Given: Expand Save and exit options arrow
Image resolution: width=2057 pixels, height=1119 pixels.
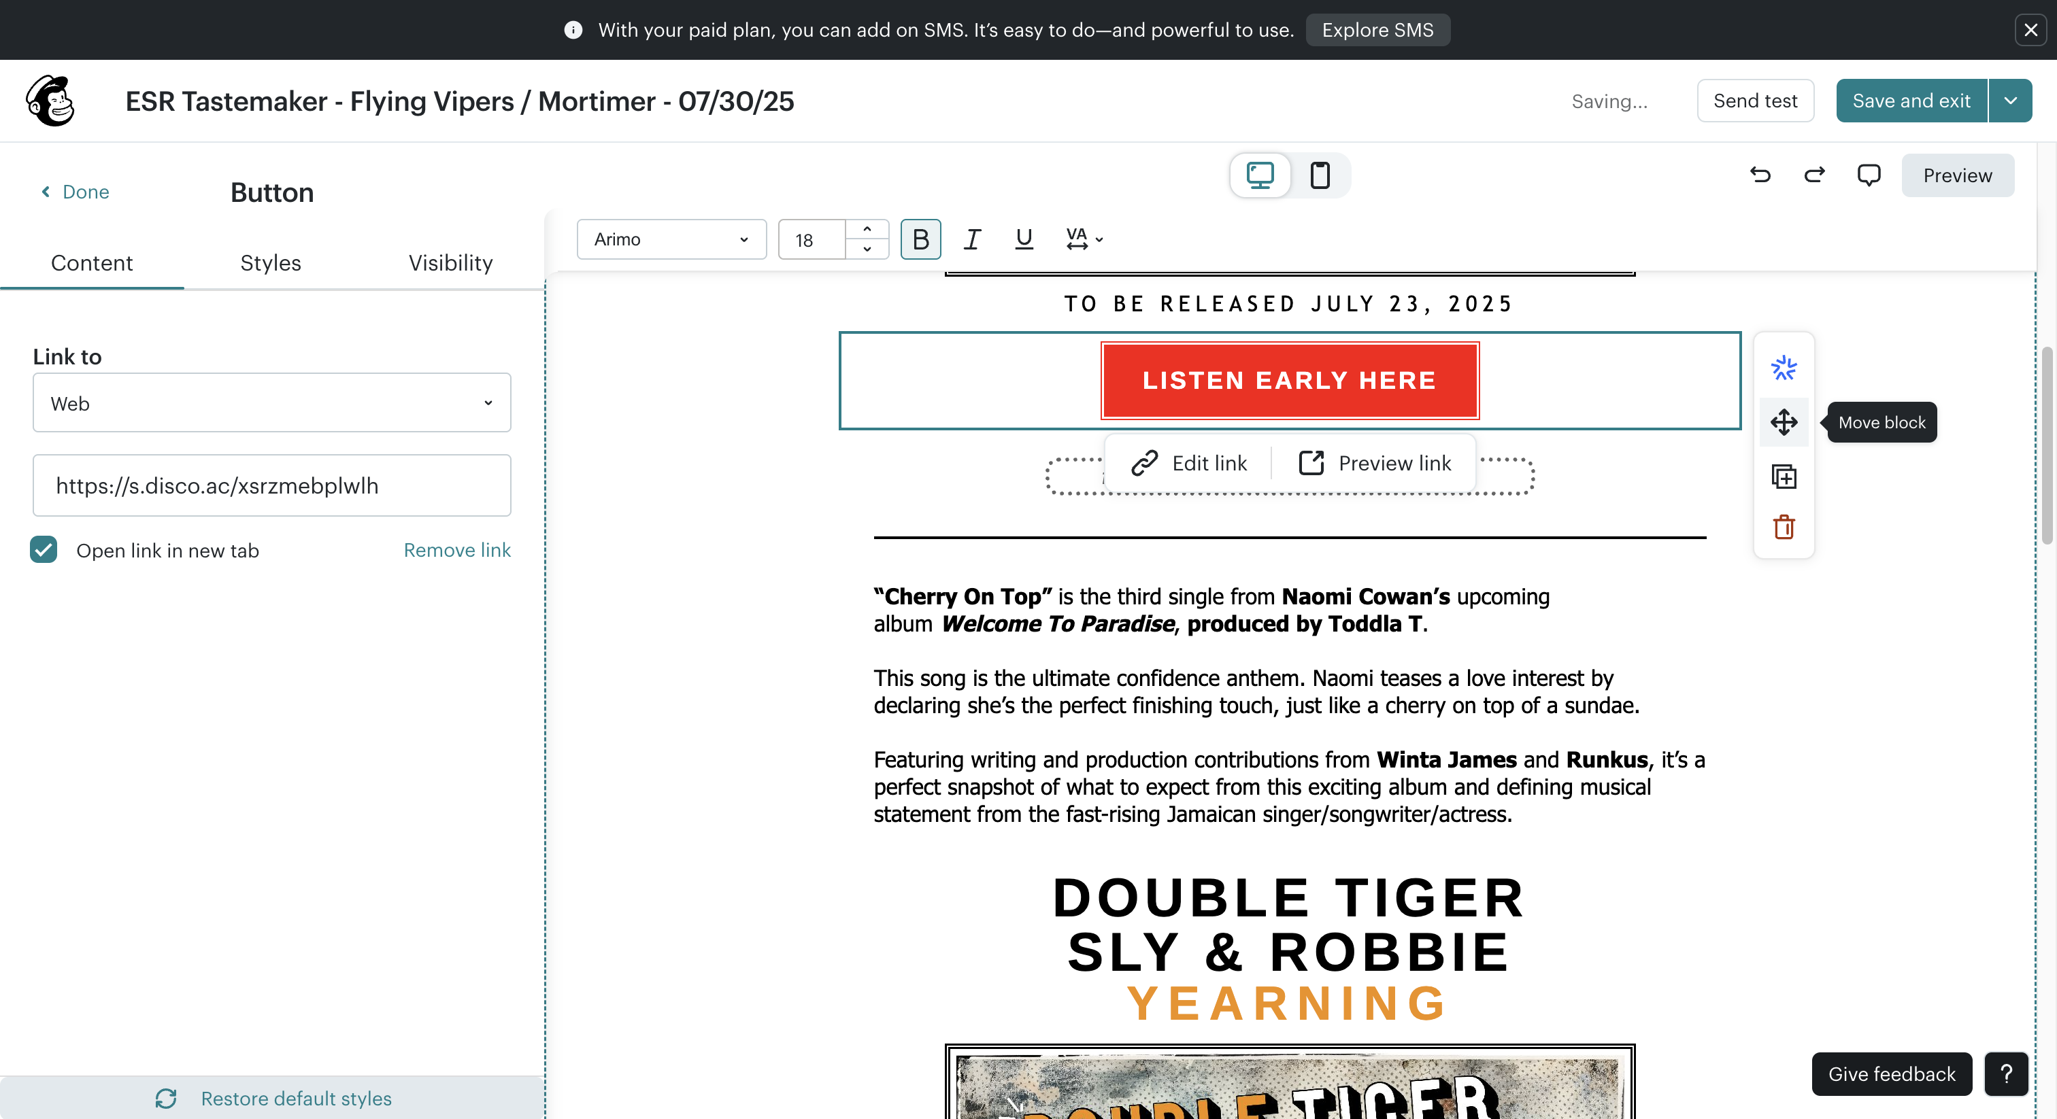Looking at the screenshot, I should tap(2011, 101).
